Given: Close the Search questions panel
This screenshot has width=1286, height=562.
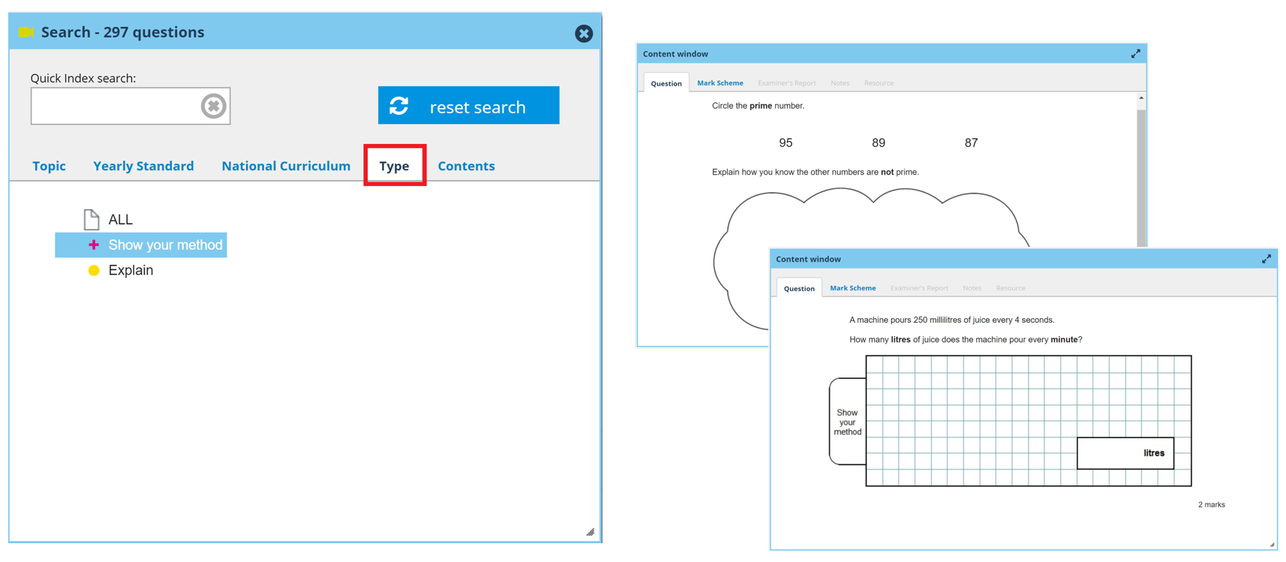Looking at the screenshot, I should (583, 34).
